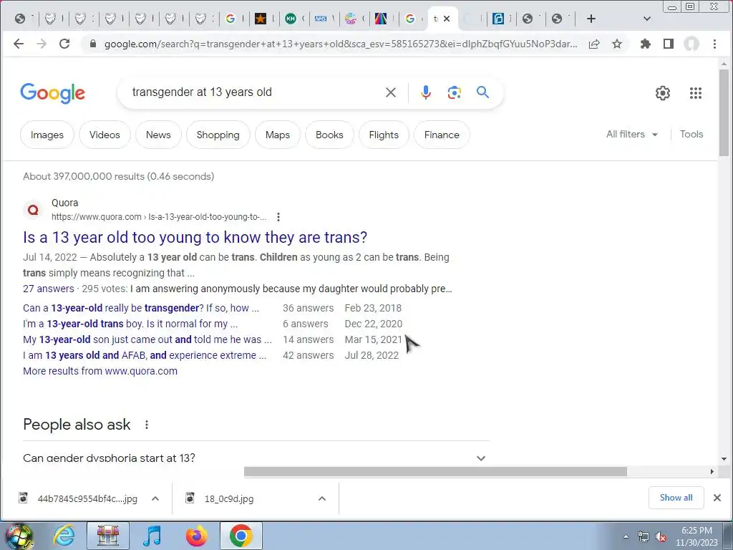Reload the current page
733x550 pixels.
(x=64, y=44)
